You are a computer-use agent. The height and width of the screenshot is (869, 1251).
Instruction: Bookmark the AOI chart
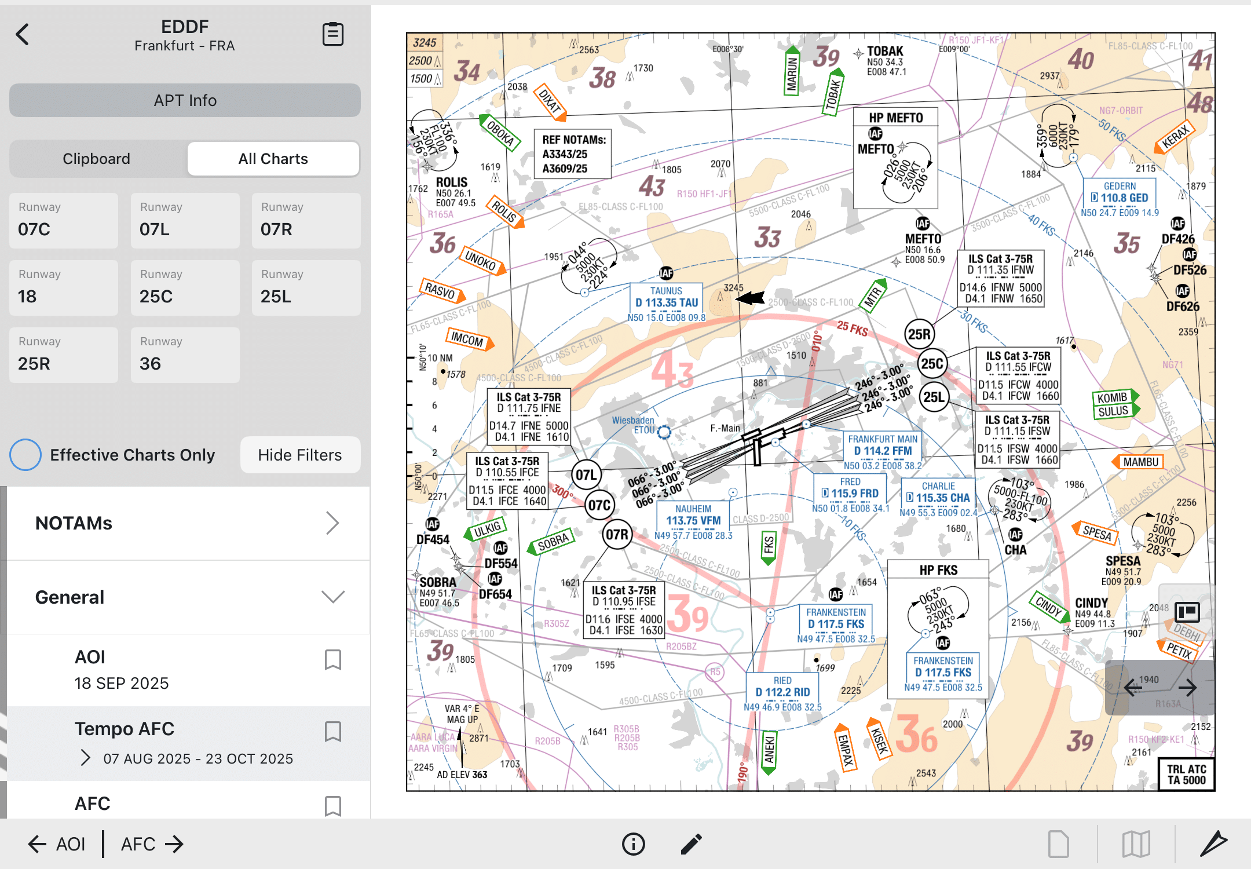coord(332,659)
